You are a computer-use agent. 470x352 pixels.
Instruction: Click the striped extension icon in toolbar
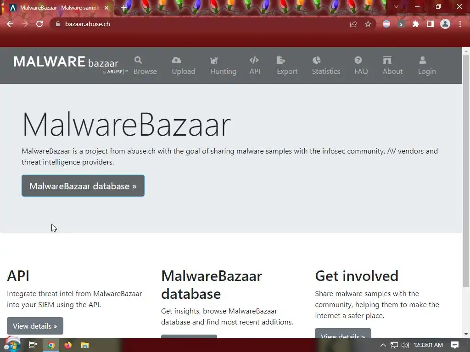pyautogui.click(x=386, y=24)
